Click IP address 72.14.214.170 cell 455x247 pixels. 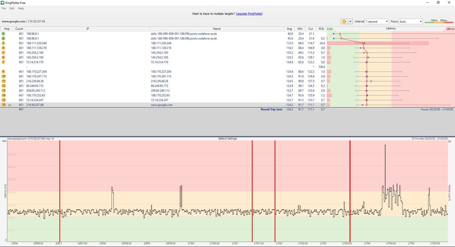click(x=35, y=62)
